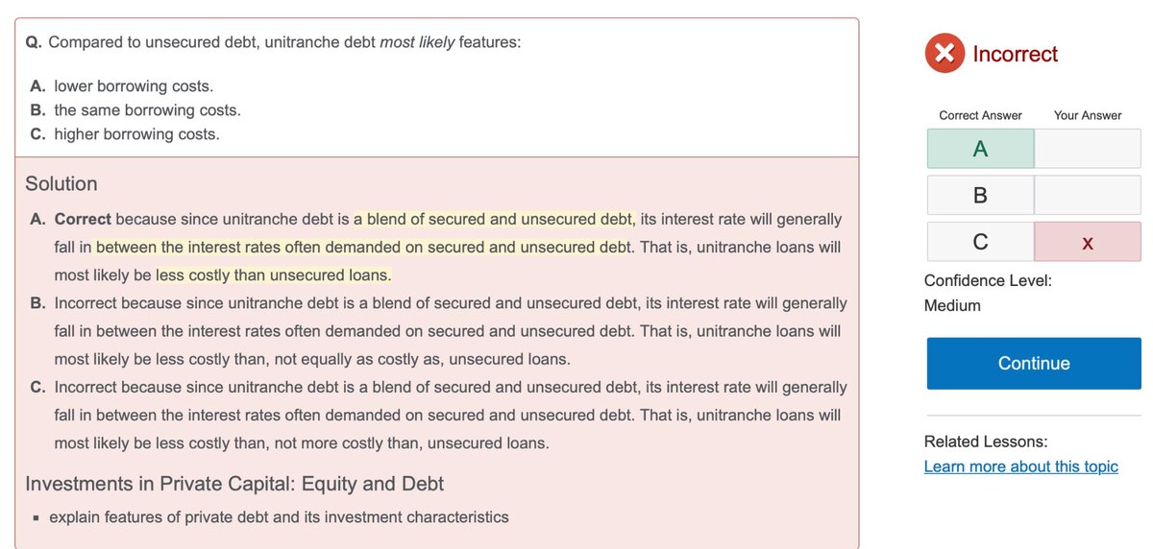Click the Solution heading
This screenshot has width=1153, height=549.
(61, 183)
